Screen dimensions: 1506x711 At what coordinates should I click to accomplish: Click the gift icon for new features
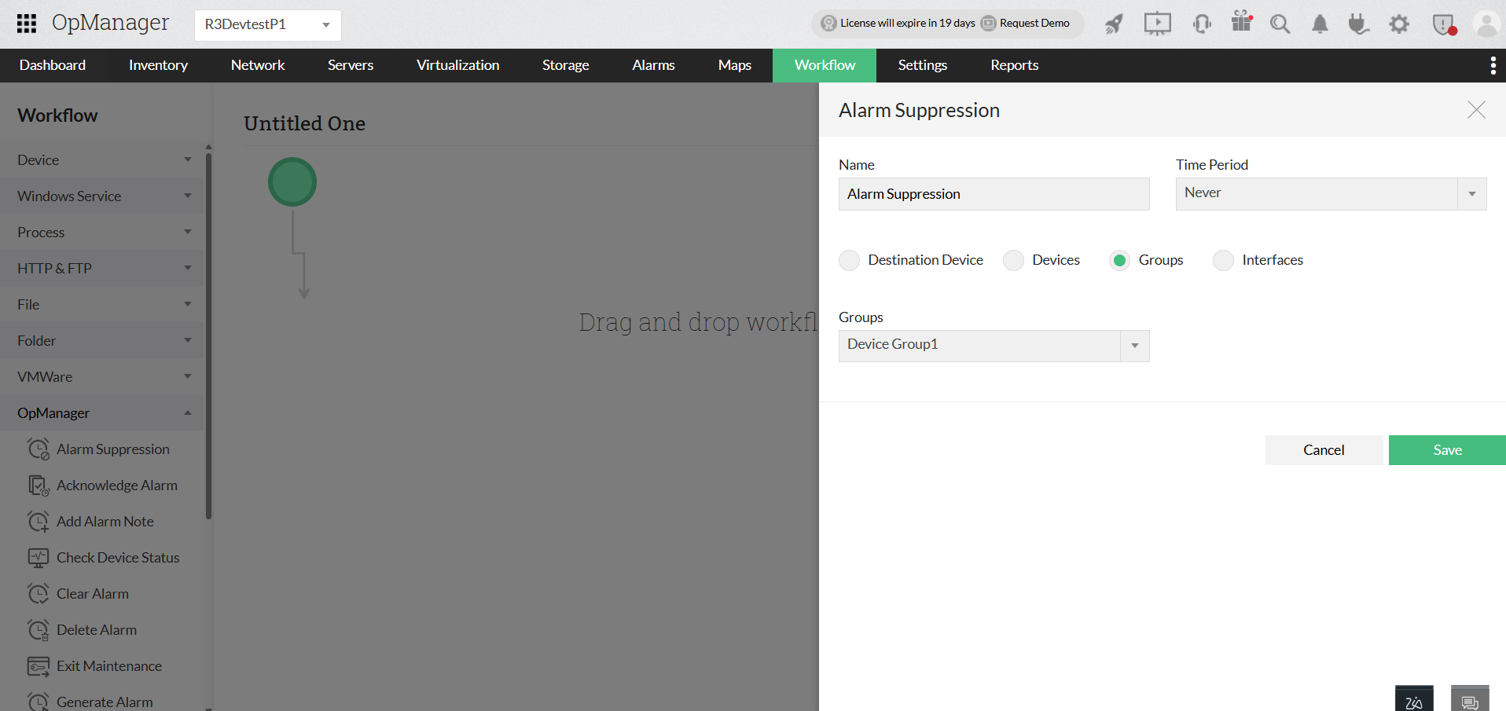(1241, 24)
